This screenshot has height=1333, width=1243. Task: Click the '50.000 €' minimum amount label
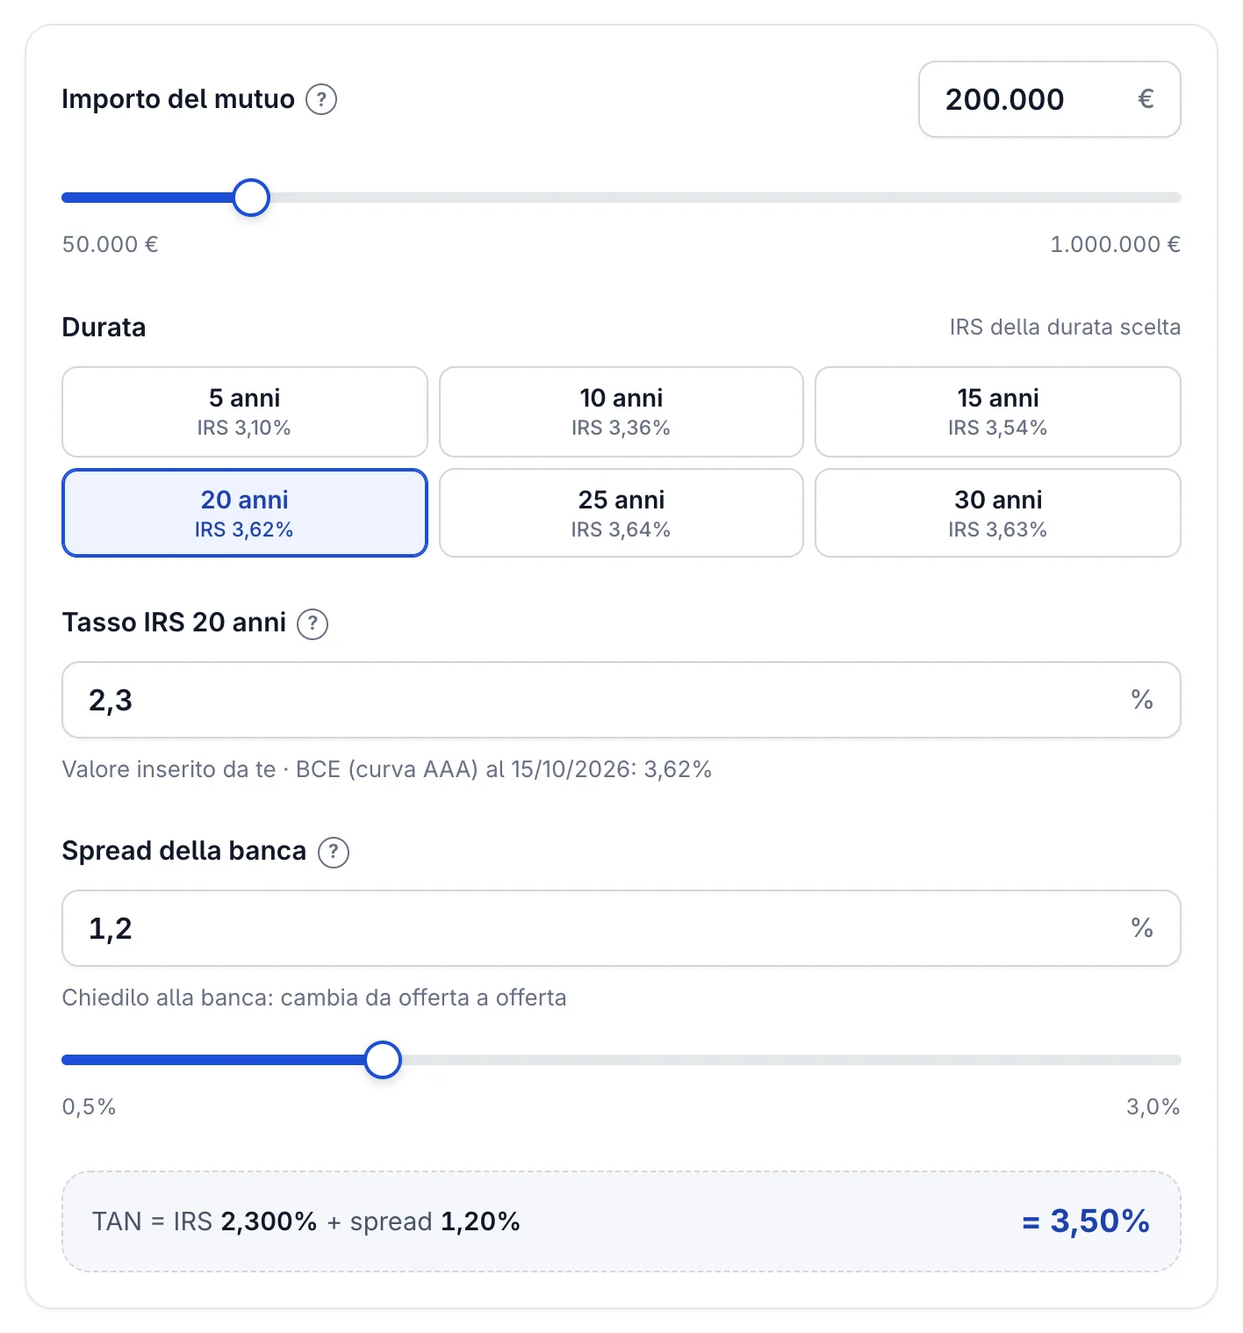(111, 244)
